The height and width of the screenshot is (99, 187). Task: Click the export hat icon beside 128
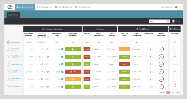[47, 72]
